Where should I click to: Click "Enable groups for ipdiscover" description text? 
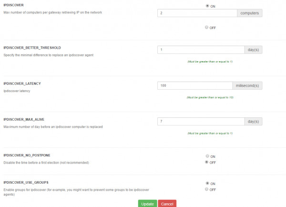(76, 192)
